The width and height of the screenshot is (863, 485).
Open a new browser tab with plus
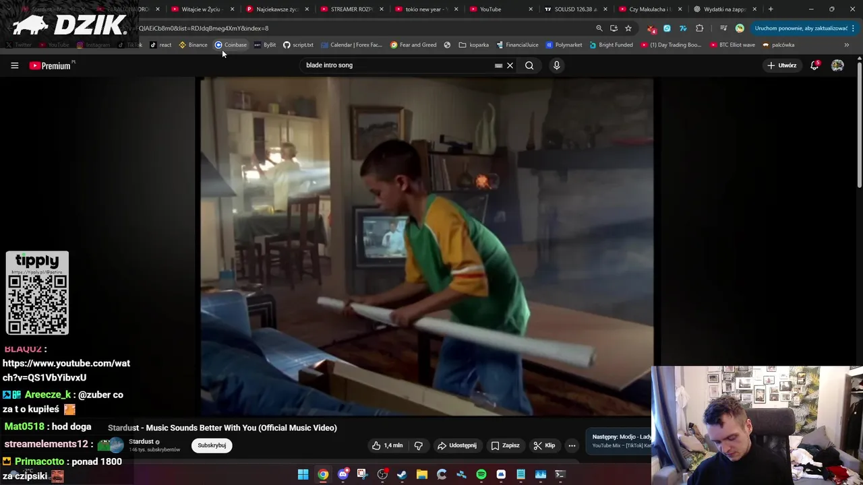[x=771, y=9]
